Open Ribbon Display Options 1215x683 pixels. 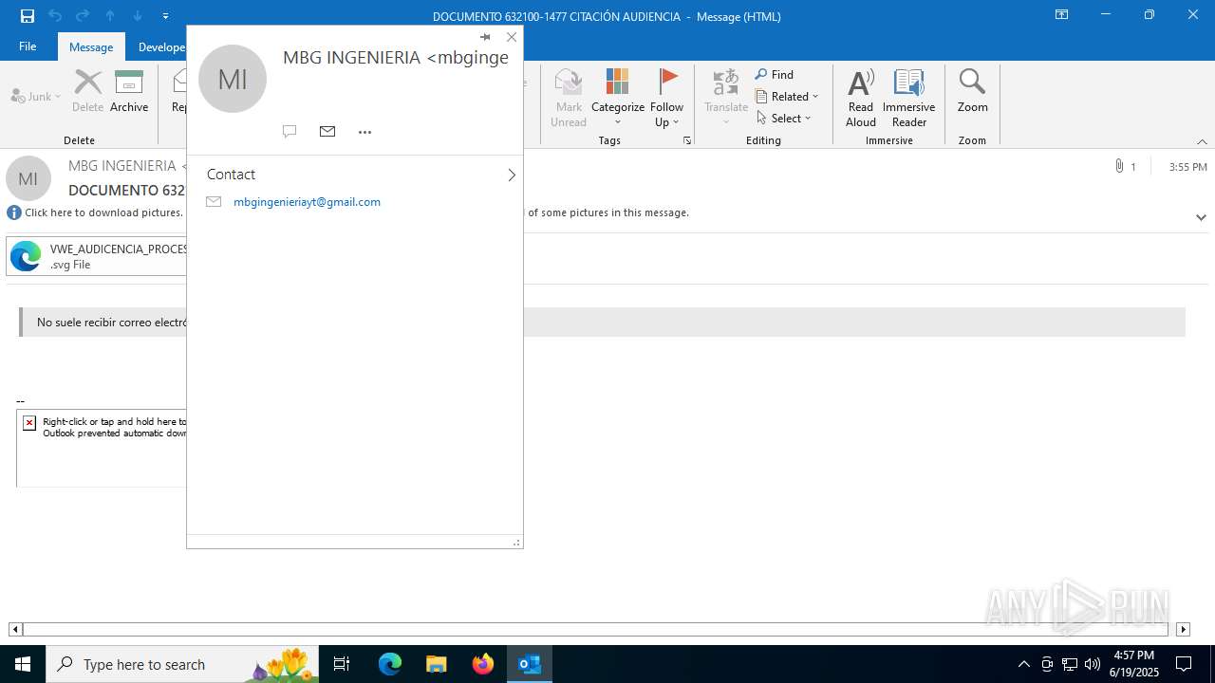(1062, 15)
